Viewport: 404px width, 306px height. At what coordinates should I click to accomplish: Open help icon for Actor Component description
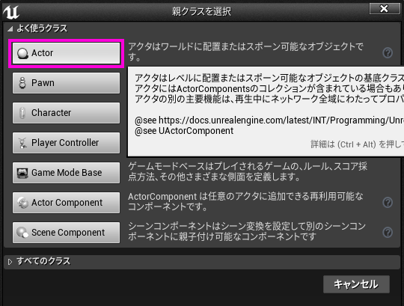click(x=388, y=203)
